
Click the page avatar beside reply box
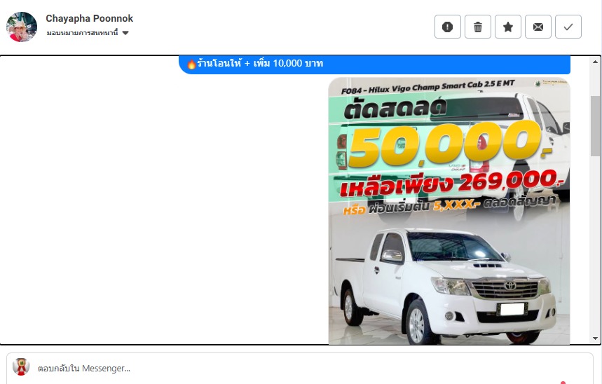pos(21,366)
